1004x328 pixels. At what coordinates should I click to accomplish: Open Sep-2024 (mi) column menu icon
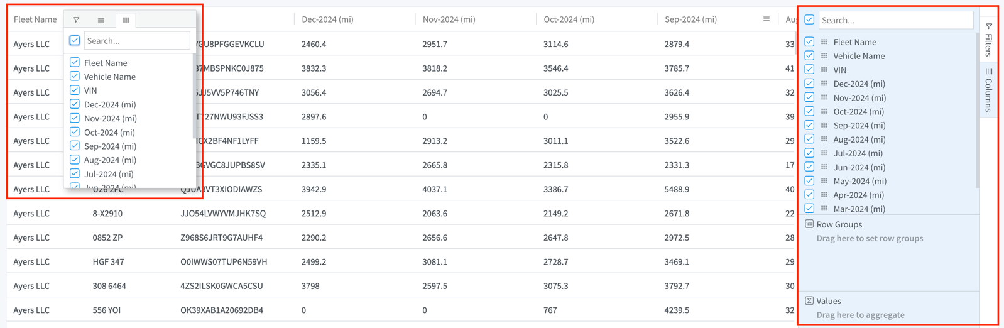click(766, 19)
